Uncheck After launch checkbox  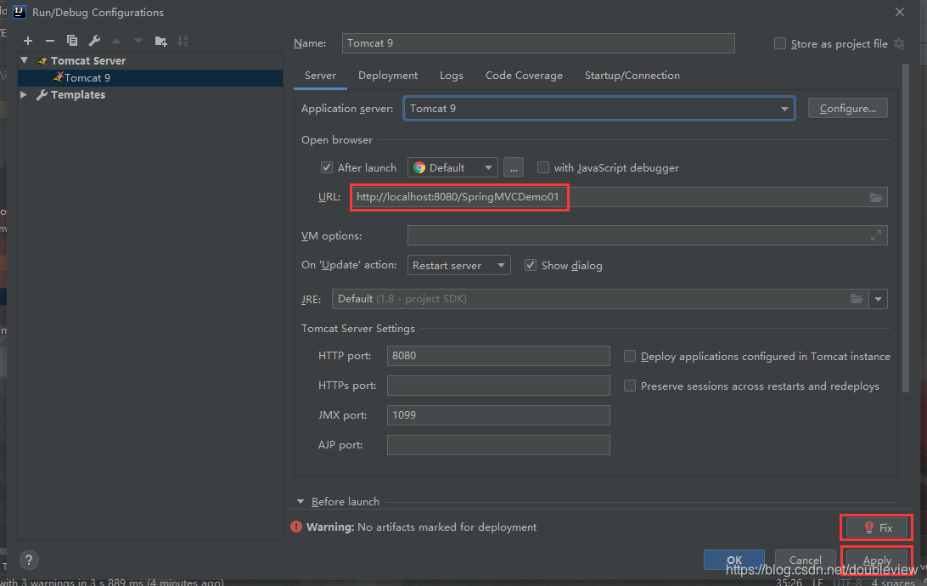pyautogui.click(x=326, y=167)
